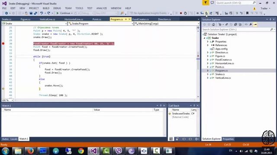Click the Redo arrow icon
This screenshot has height=155, width=277.
click(48, 13)
